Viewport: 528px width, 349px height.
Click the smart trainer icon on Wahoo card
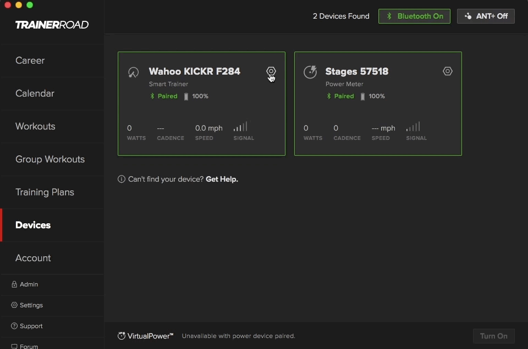[x=133, y=72]
